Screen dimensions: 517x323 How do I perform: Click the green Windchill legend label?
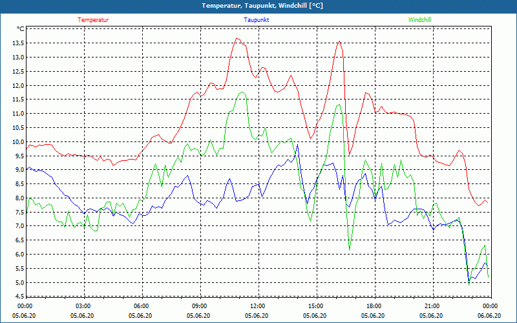(419, 20)
